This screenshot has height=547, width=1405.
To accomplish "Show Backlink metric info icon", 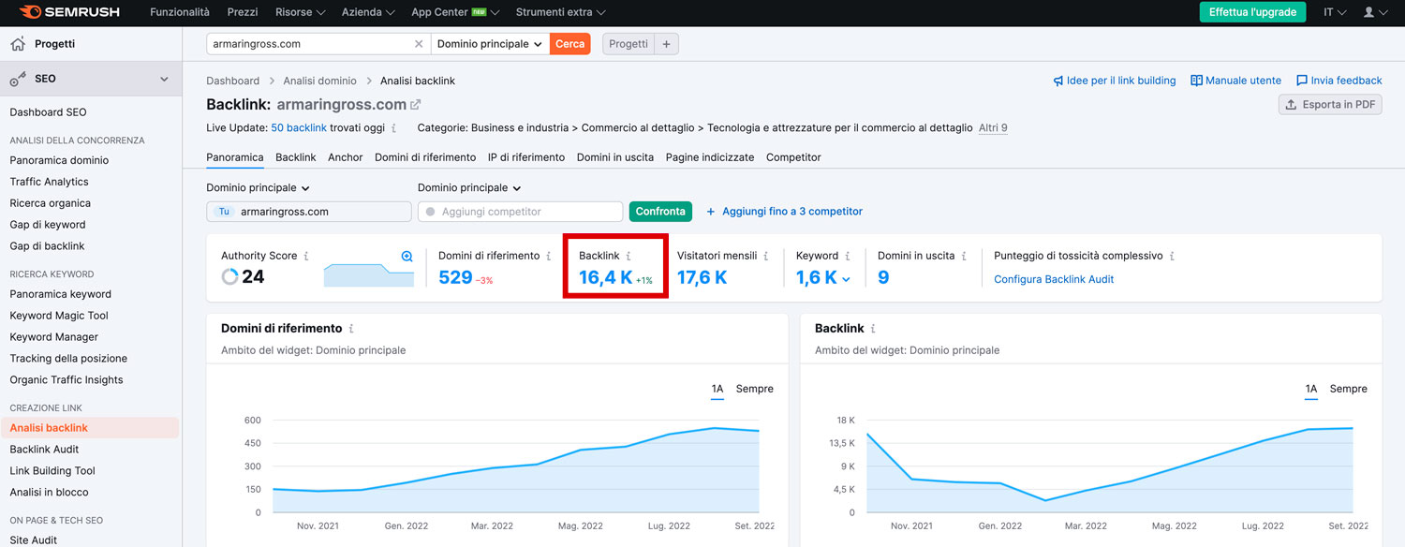I will 629,256.
